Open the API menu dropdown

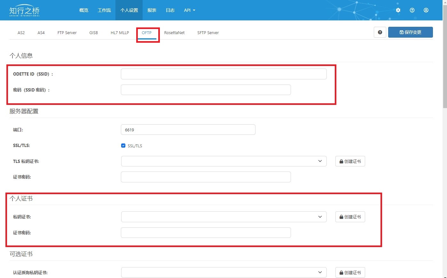(189, 10)
